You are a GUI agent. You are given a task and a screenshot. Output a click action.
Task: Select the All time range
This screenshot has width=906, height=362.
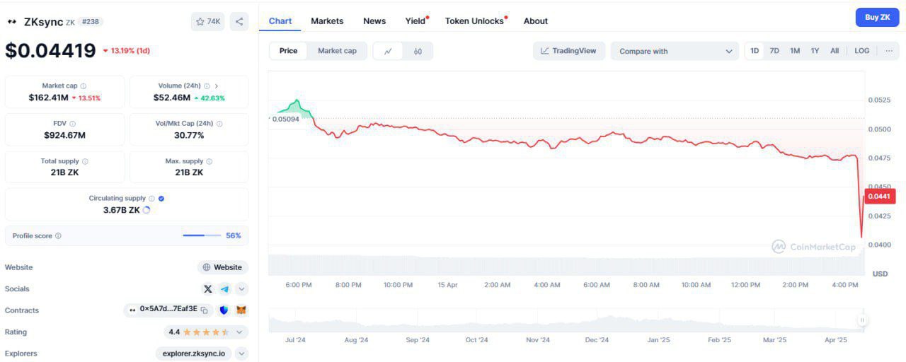[x=835, y=51]
